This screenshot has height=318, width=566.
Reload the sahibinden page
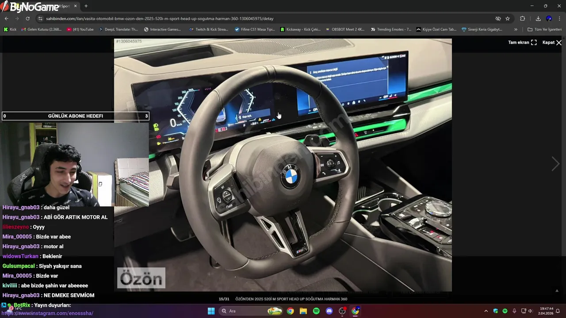[27, 19]
